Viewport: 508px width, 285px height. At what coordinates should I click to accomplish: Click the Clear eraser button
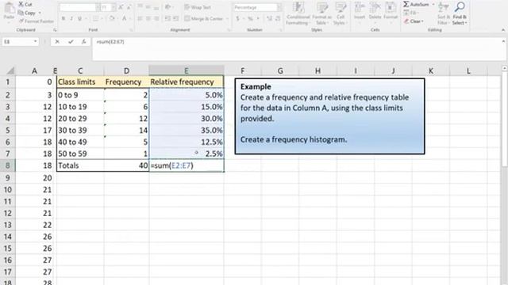[414, 21]
